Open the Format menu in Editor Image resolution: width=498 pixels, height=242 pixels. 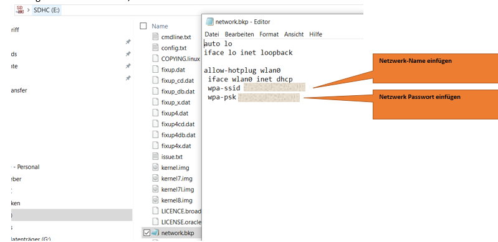(269, 34)
